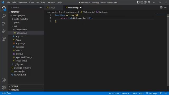Open App.test.js file
Screen dimensions: 169x95
click(26, 43)
